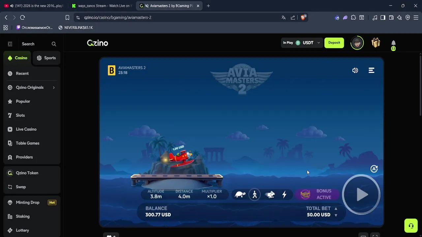
Task: Open the bookmarks bar apps grid icon
Action: click(5, 28)
